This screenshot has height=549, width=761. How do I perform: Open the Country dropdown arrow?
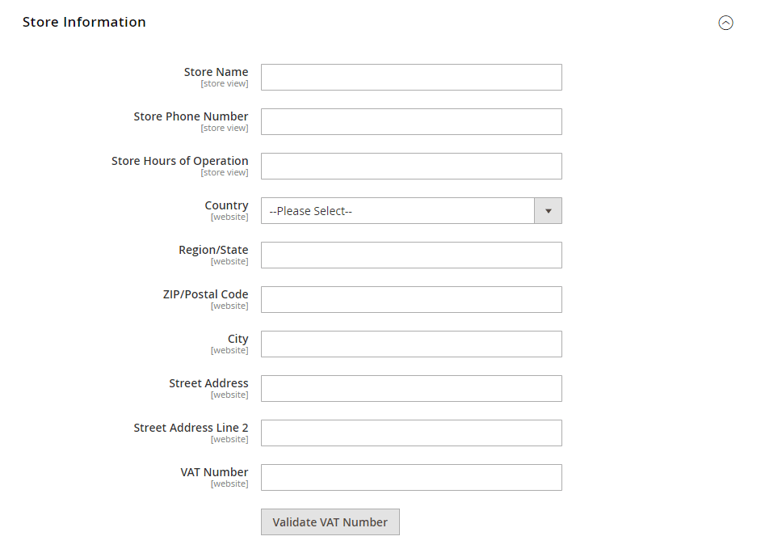(548, 211)
